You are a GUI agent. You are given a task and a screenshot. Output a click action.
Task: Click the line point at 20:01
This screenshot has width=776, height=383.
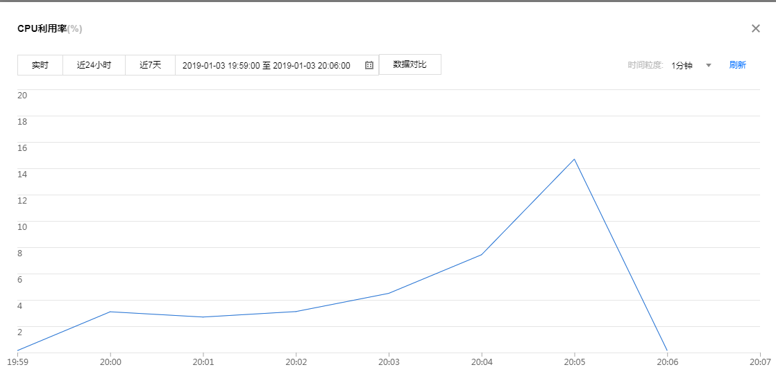coord(203,317)
